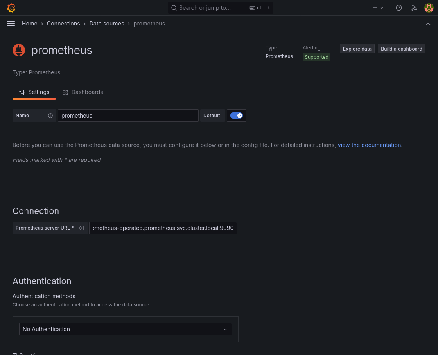The image size is (438, 355).
Task: Switch to the Dashboards tab
Action: pyautogui.click(x=83, y=92)
